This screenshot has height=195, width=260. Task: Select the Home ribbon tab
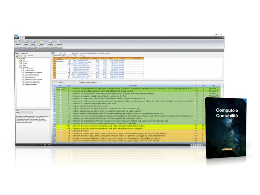pyautogui.click(x=23, y=38)
